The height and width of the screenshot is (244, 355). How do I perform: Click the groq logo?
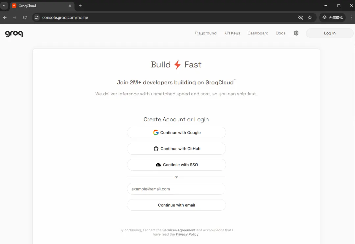(14, 34)
